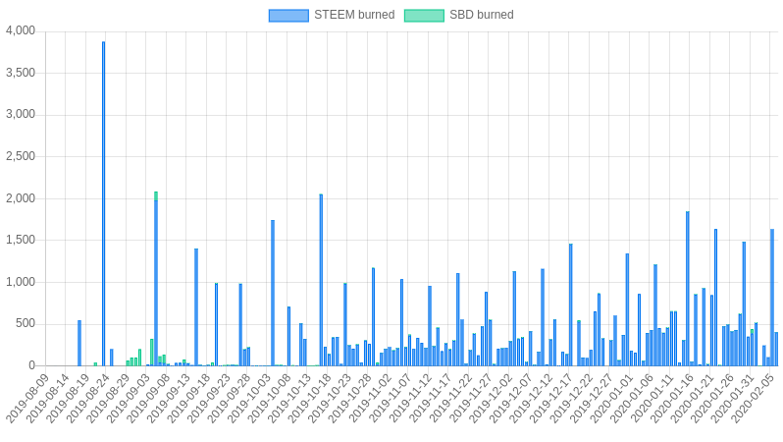This screenshot has height=442, width=783.
Task: Click the 0 y-axis label
Action: point(32,365)
